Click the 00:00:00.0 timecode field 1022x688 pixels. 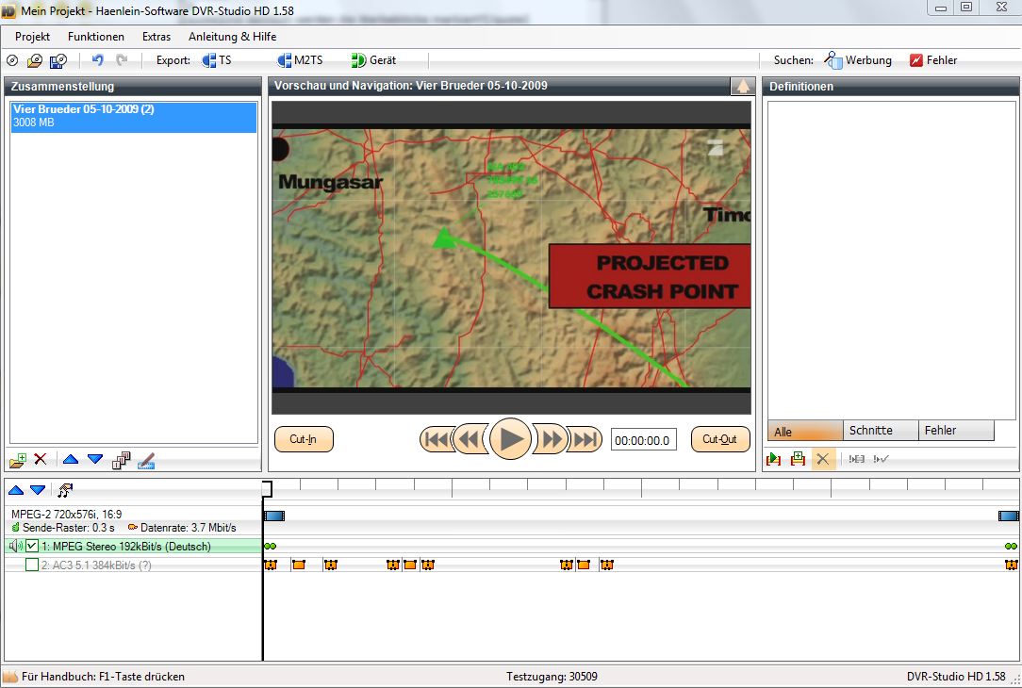[643, 440]
